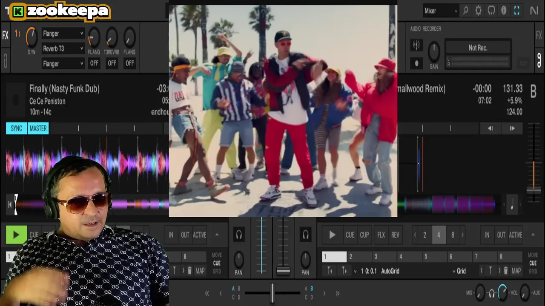This screenshot has width=545, height=306.
Task: Select the right side recorder tape tab
Action: (539, 59)
